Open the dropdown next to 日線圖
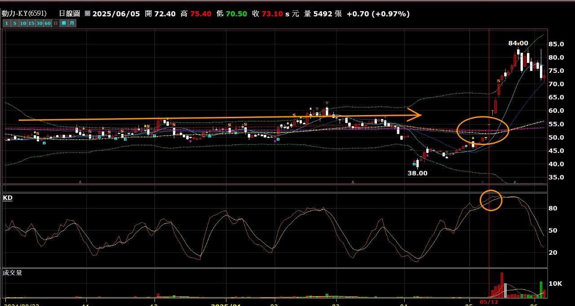Viewport: 575px width, 306px height. (87, 14)
